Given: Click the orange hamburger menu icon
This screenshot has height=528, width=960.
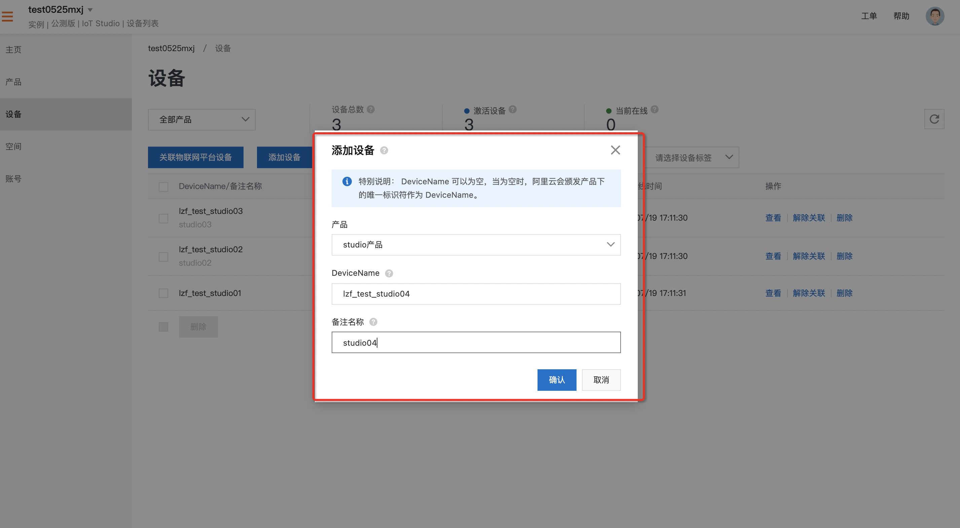Looking at the screenshot, I should (x=7, y=16).
